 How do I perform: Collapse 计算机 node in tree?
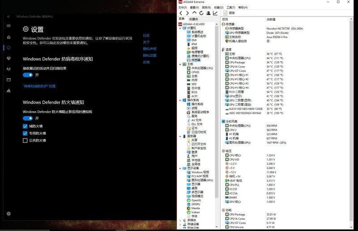180,28
